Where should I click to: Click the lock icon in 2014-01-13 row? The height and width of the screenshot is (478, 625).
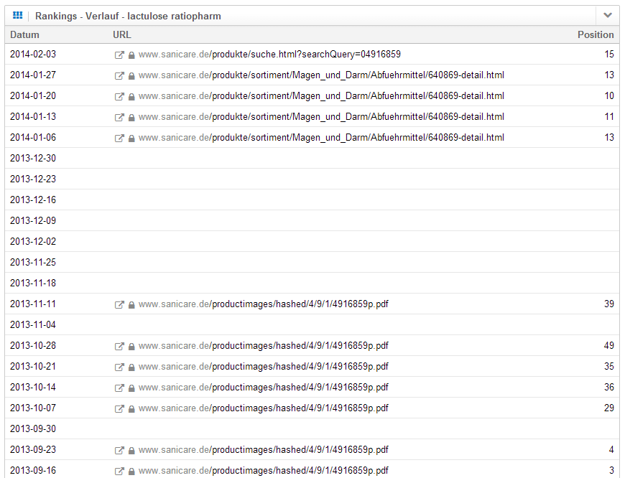click(x=131, y=117)
